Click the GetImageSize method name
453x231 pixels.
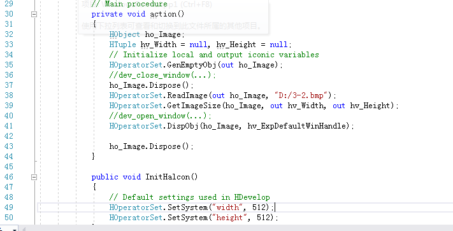coord(194,106)
